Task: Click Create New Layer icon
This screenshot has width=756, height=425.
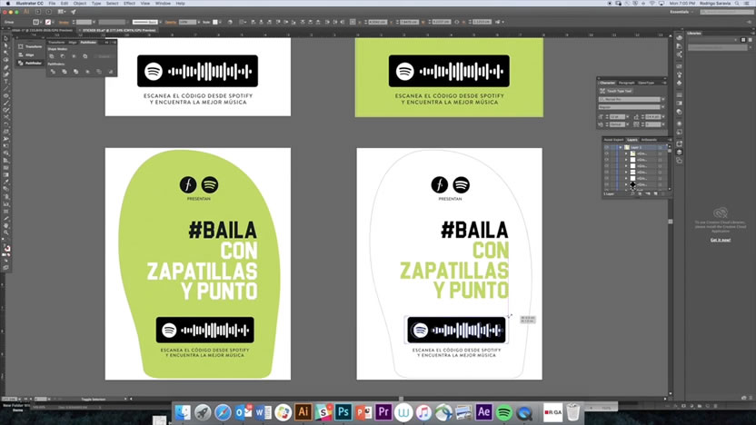Action: 656,193
